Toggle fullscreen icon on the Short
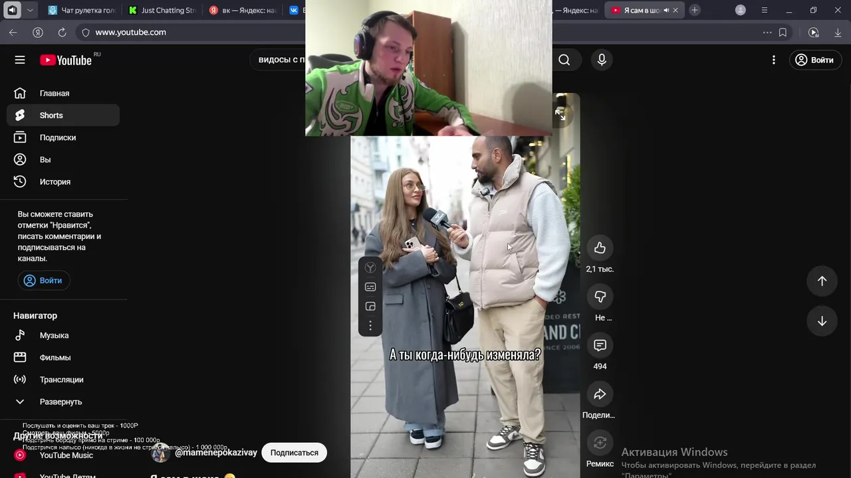 (560, 115)
